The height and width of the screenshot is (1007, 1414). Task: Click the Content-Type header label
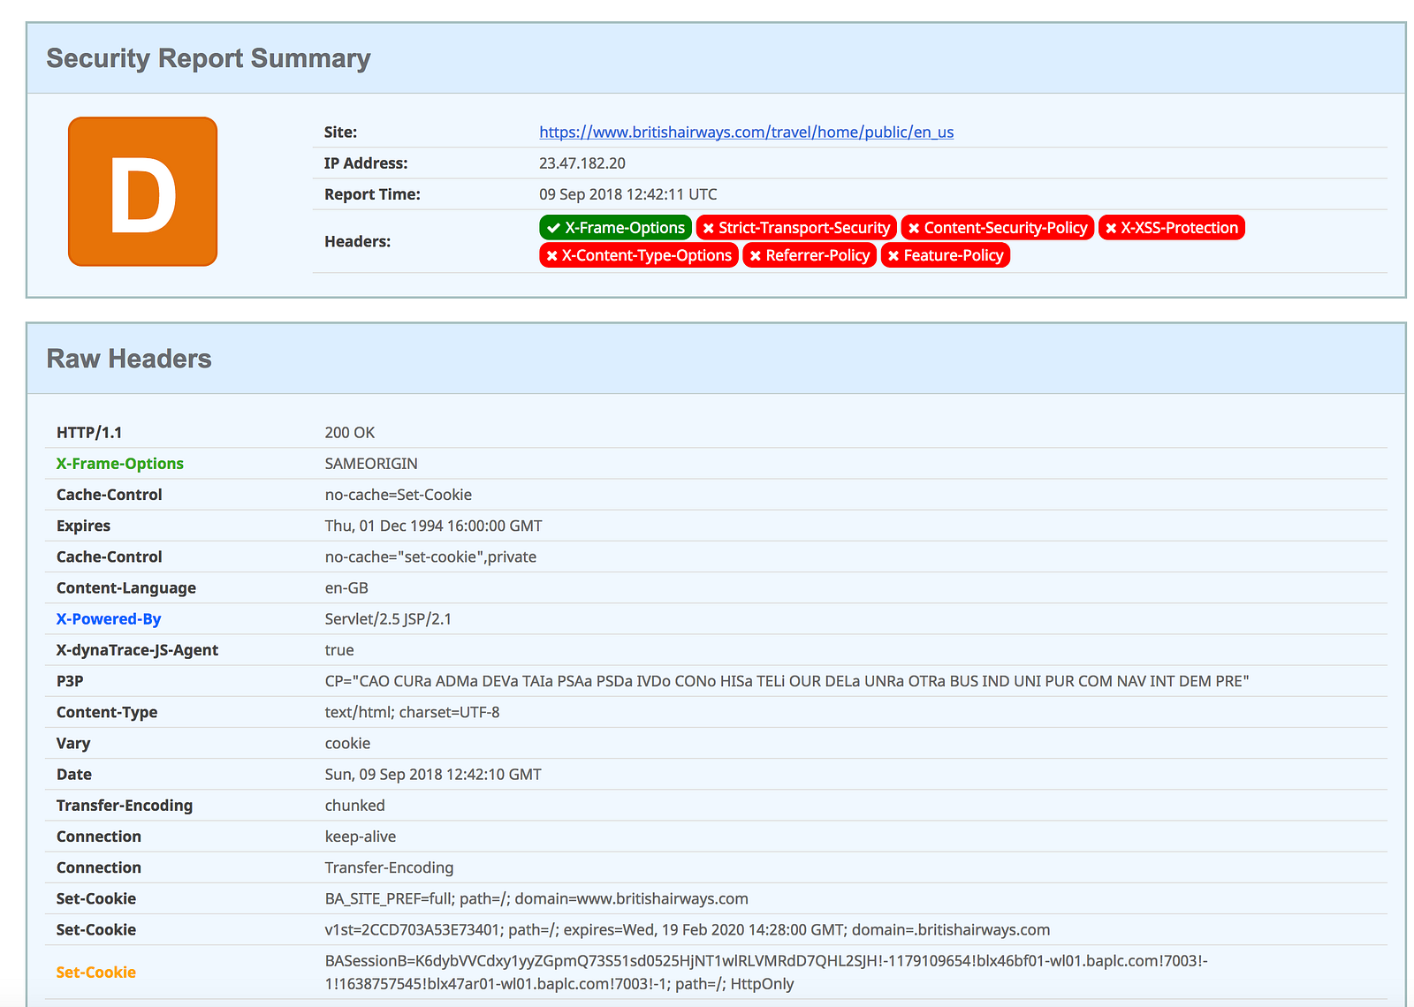tap(107, 712)
